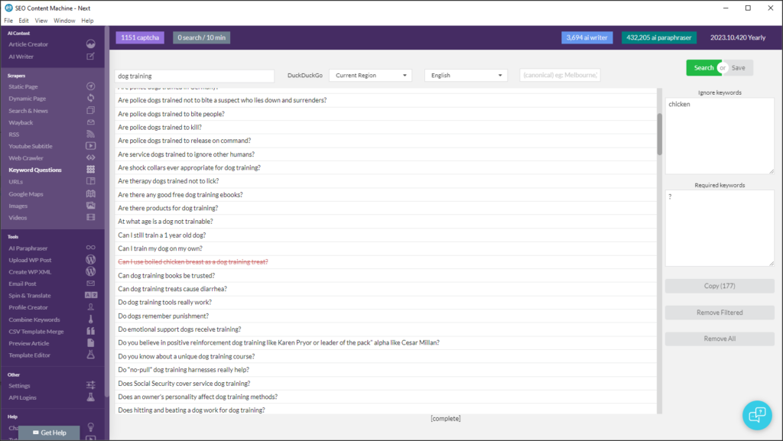
Task: Open the chat support bubble
Action: point(756,414)
